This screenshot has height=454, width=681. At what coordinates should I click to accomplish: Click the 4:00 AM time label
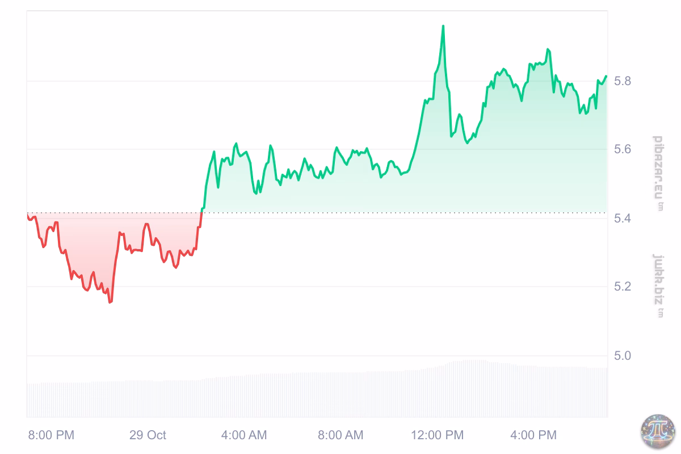[244, 435]
